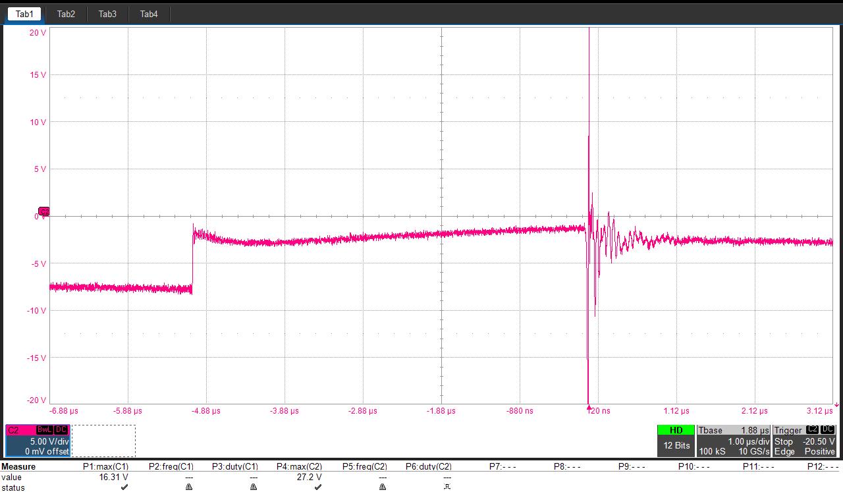Click the trigger position marker below the grid
The image size is (843, 492).
tap(588, 408)
